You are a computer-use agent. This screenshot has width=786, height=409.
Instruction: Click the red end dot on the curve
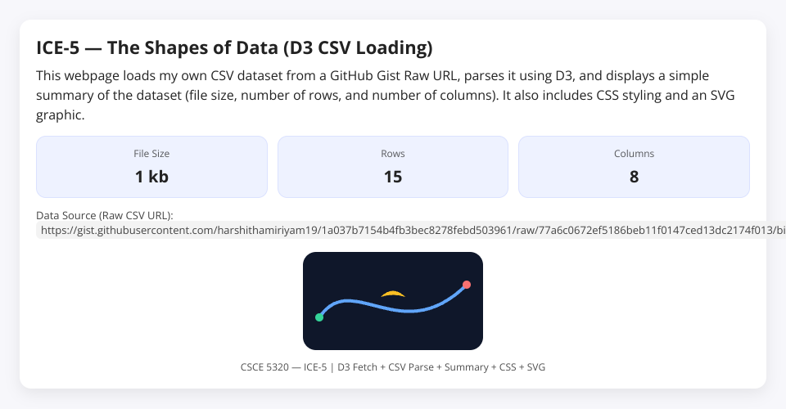(x=467, y=285)
